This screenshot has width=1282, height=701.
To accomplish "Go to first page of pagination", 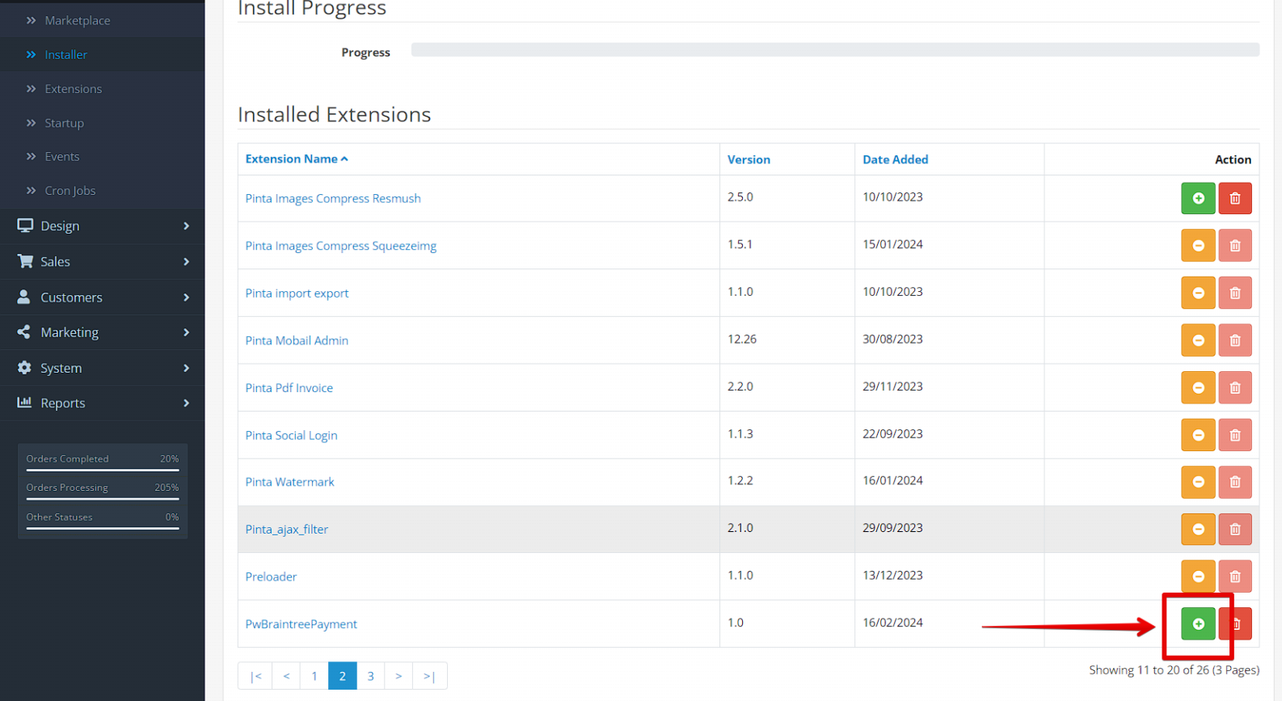I will pos(255,676).
